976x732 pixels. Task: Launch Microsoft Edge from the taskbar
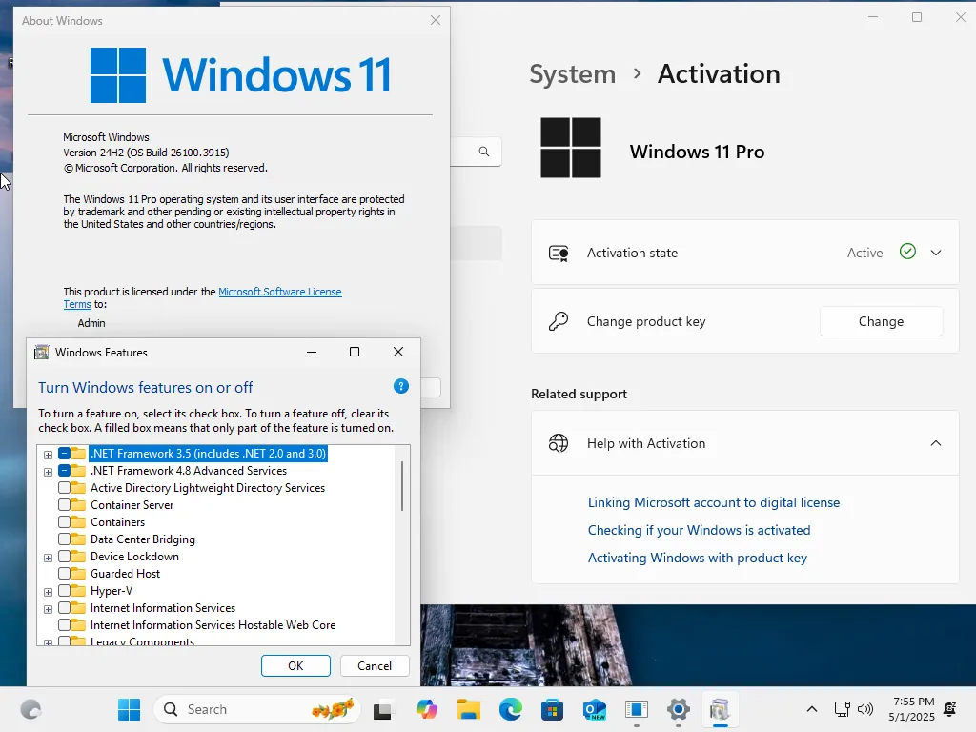[x=511, y=709]
